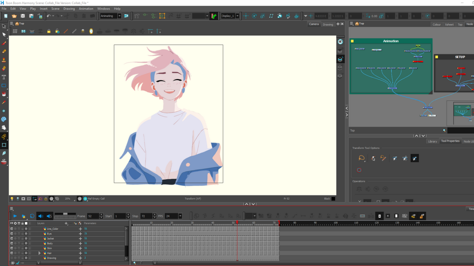Increase the Frame number stepper

point(101,215)
